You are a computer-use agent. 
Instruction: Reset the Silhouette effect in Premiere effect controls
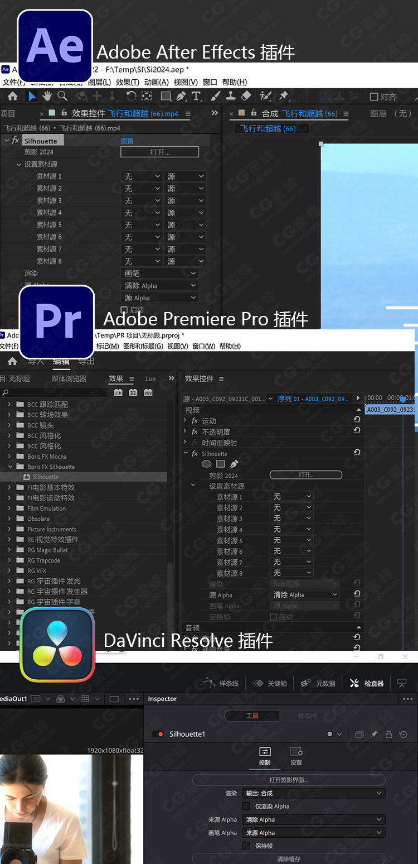pyautogui.click(x=357, y=453)
